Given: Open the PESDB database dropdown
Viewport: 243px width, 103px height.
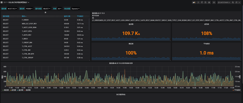Looking at the screenshot, I should coord(29,9).
